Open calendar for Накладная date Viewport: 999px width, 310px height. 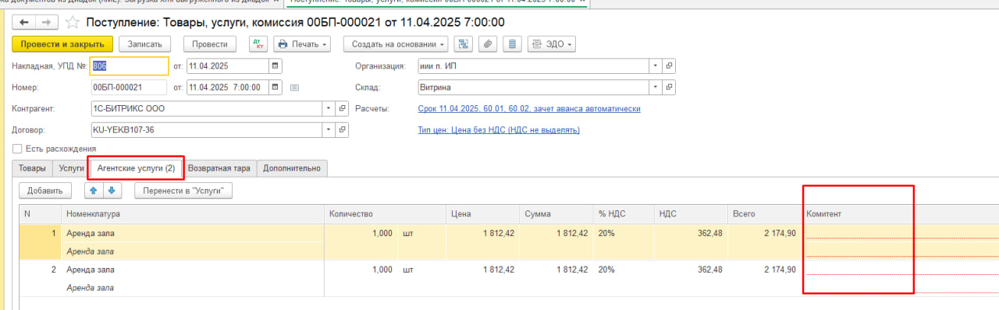coord(274,66)
